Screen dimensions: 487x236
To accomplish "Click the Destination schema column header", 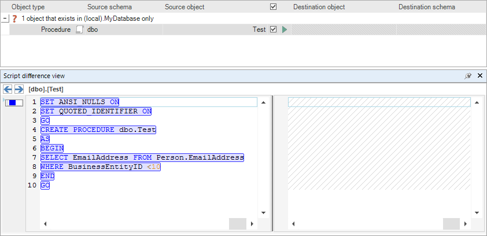I will pos(426,7).
